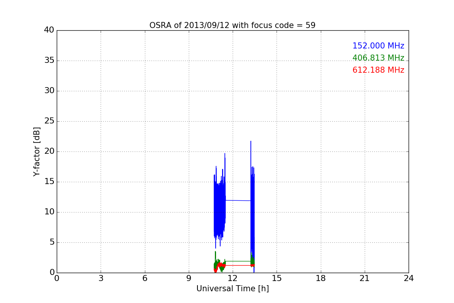Click the x-axis tick label '24'

coord(409,278)
